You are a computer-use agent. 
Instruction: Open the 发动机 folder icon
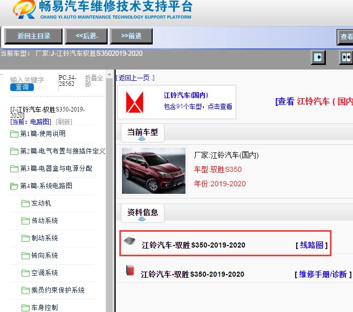[25, 204]
